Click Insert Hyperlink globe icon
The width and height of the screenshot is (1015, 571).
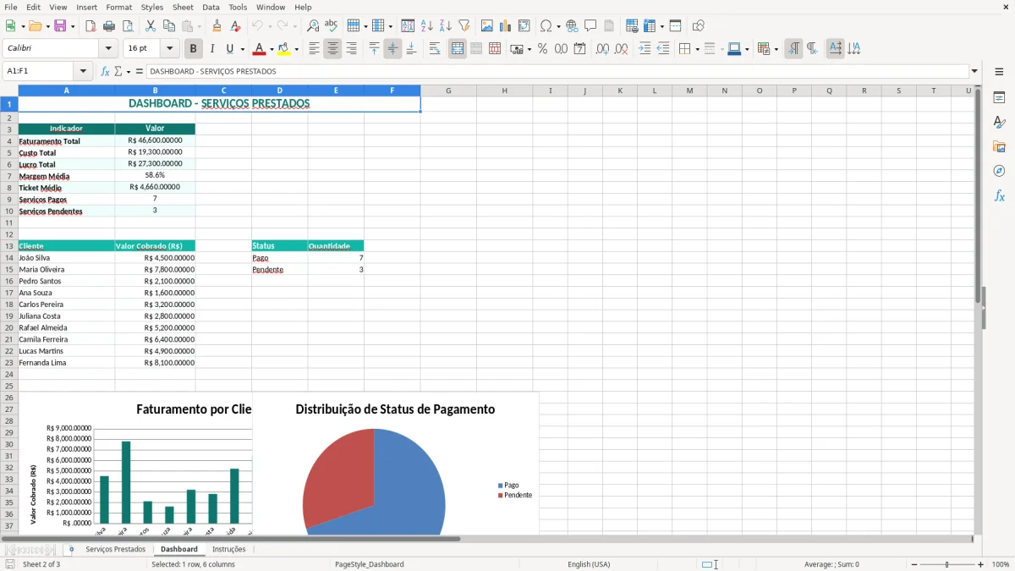click(572, 26)
